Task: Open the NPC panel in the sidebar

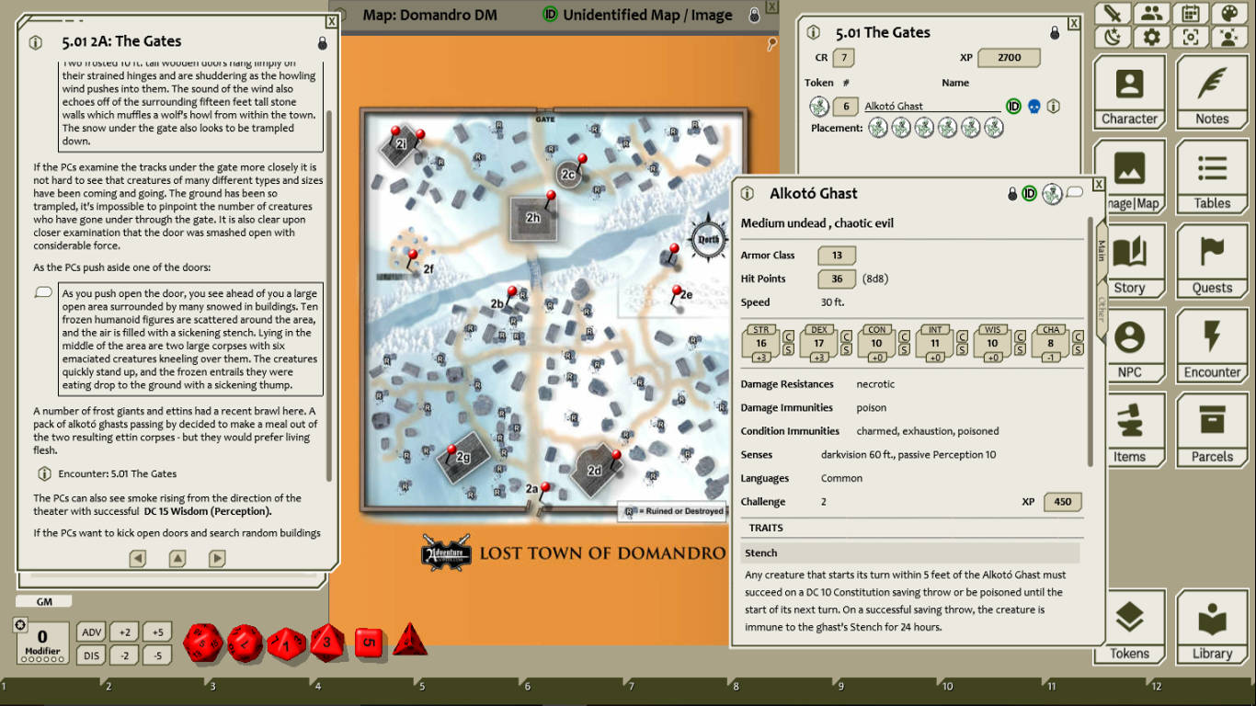Action: pos(1129,345)
